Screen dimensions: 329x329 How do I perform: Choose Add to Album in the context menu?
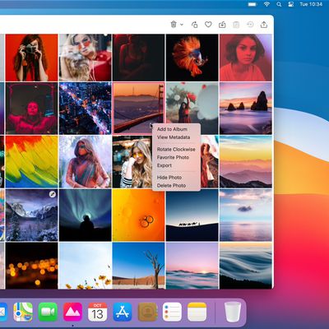pyautogui.click(x=172, y=129)
